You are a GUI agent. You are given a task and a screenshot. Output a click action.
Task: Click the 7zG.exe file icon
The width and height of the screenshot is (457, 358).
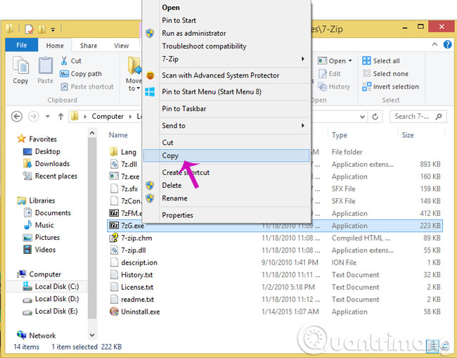(114, 226)
